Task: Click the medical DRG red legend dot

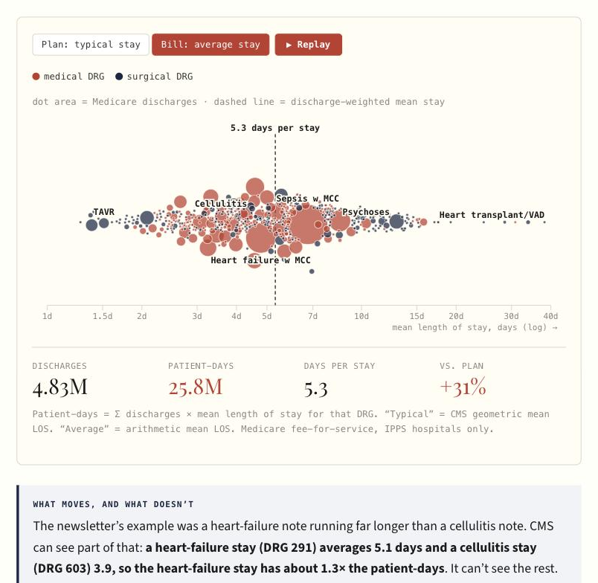Action: point(36,77)
